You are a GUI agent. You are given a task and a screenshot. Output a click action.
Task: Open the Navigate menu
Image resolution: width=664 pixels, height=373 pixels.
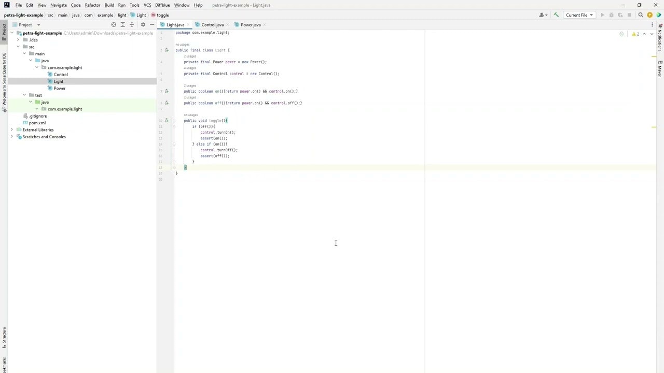pyautogui.click(x=59, y=5)
